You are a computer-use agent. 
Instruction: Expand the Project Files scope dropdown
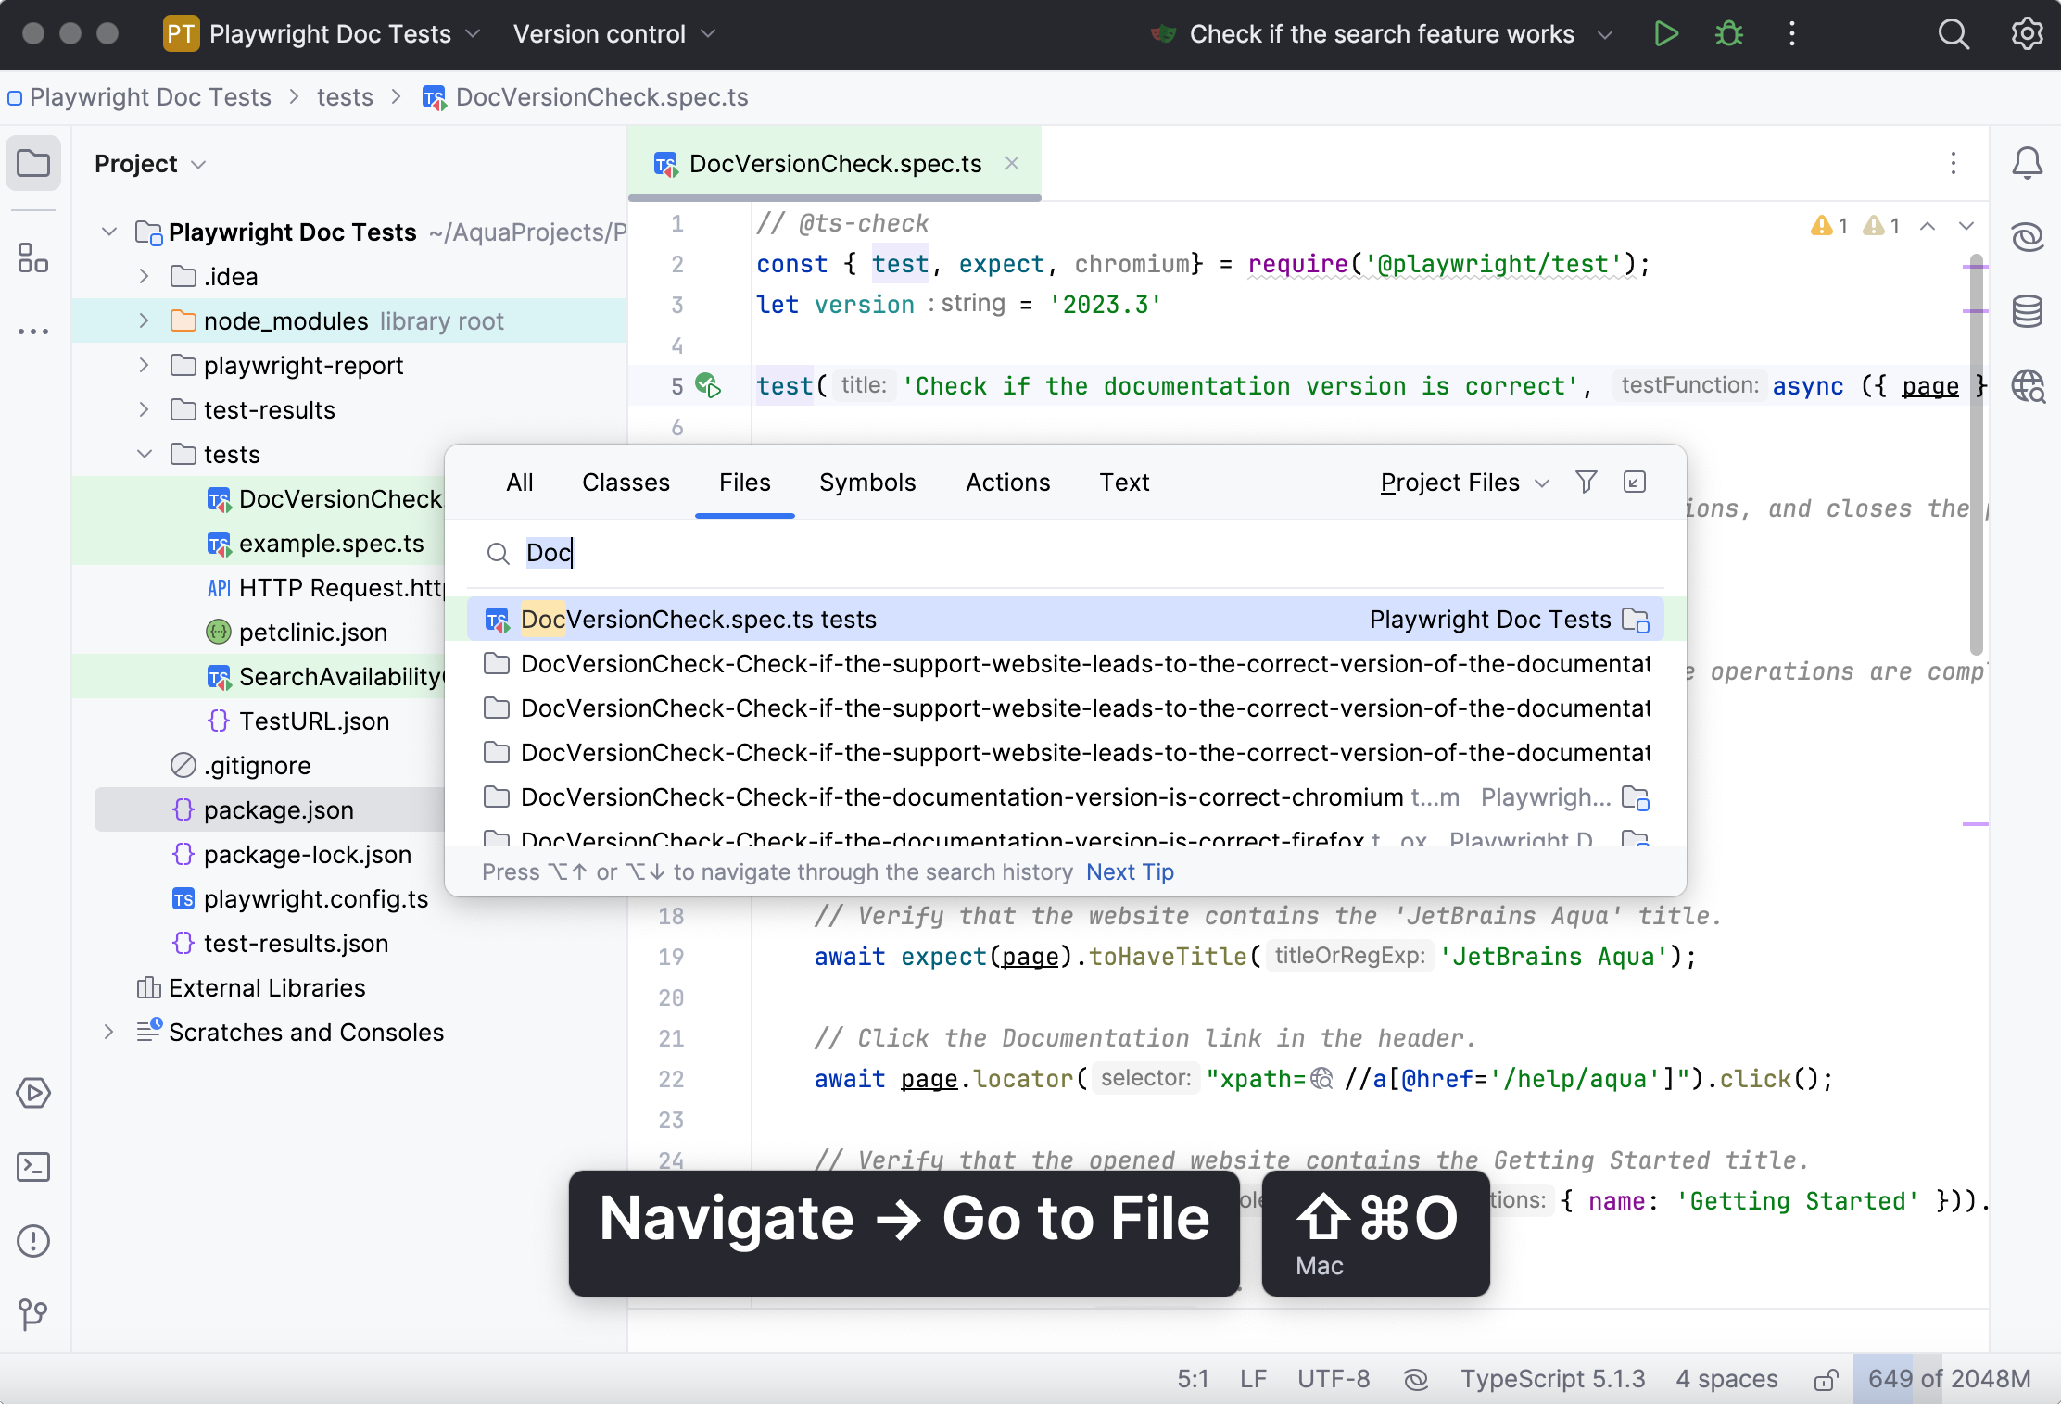click(x=1464, y=483)
